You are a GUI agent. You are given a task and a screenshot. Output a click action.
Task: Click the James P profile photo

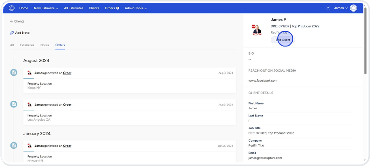coord(257,30)
